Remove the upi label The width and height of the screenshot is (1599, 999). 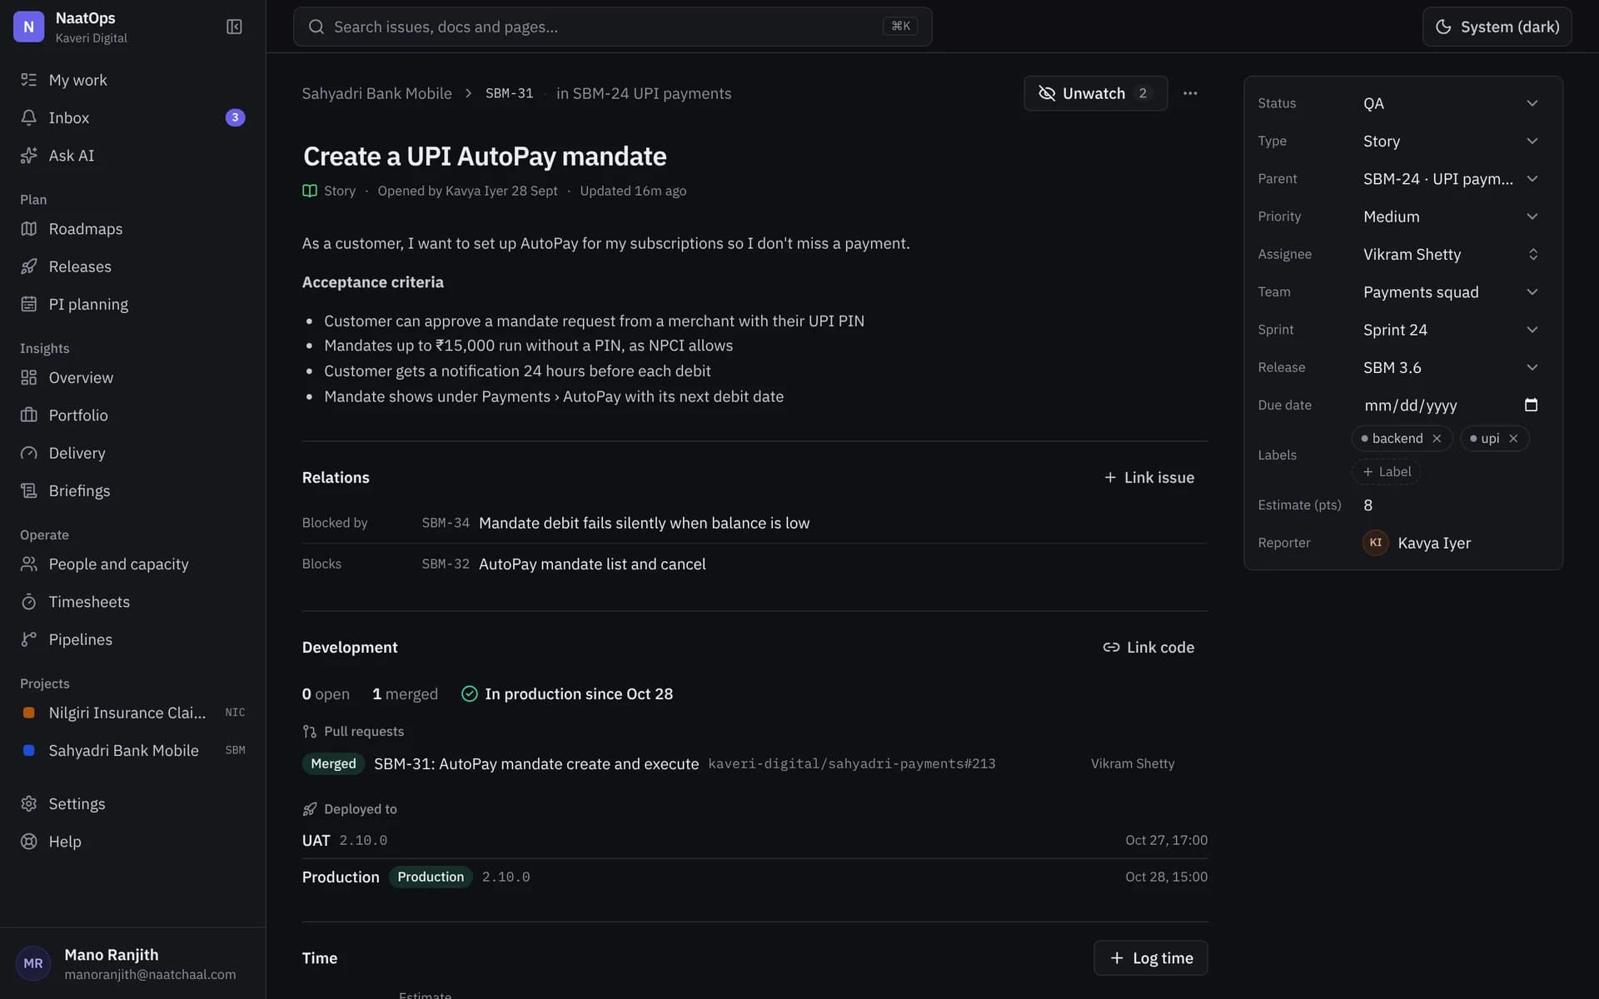1513,439
